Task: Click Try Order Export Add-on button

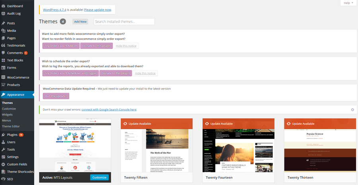Action: pos(61,46)
